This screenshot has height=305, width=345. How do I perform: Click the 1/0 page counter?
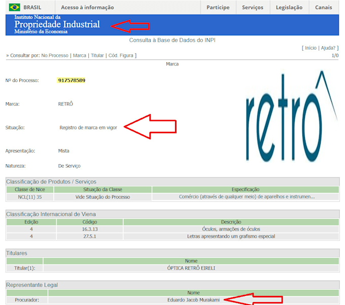[x=335, y=56]
